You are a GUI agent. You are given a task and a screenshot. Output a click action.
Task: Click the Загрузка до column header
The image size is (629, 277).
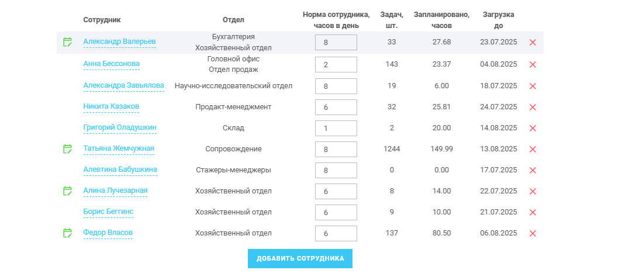point(499,20)
